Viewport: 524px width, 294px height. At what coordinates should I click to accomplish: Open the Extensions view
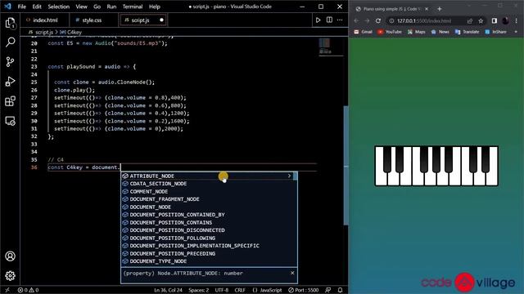click(x=10, y=101)
